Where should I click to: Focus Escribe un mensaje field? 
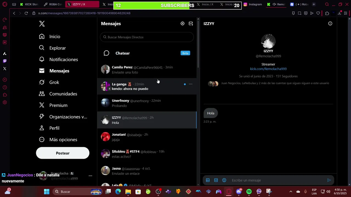click(277, 180)
